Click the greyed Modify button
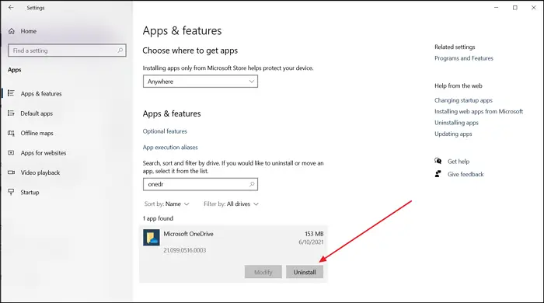544x303 pixels. (263, 272)
